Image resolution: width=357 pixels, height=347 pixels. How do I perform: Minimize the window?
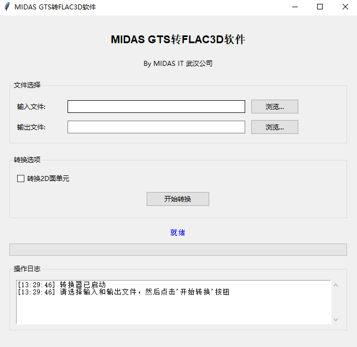[295, 7]
